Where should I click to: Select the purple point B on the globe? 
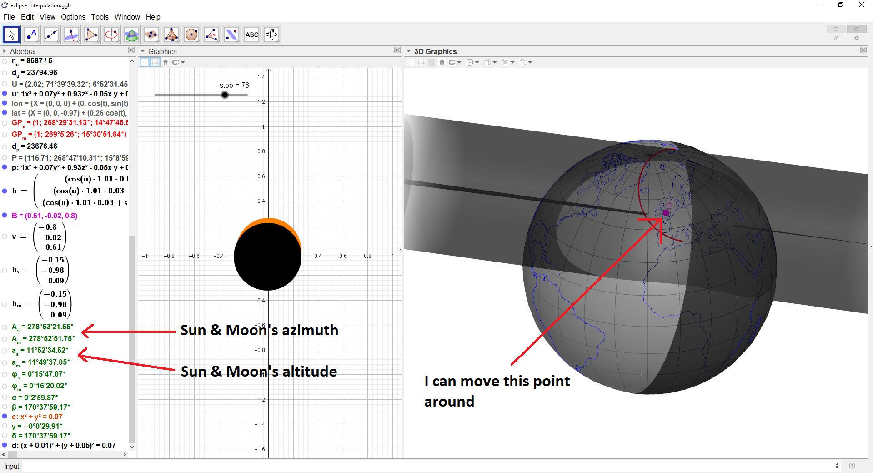click(x=666, y=213)
